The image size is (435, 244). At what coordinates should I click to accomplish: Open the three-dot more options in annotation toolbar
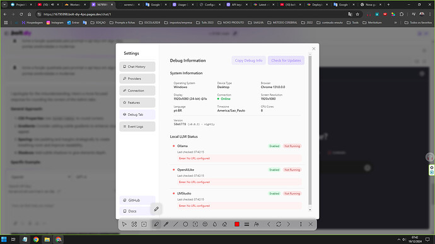[x=301, y=225]
